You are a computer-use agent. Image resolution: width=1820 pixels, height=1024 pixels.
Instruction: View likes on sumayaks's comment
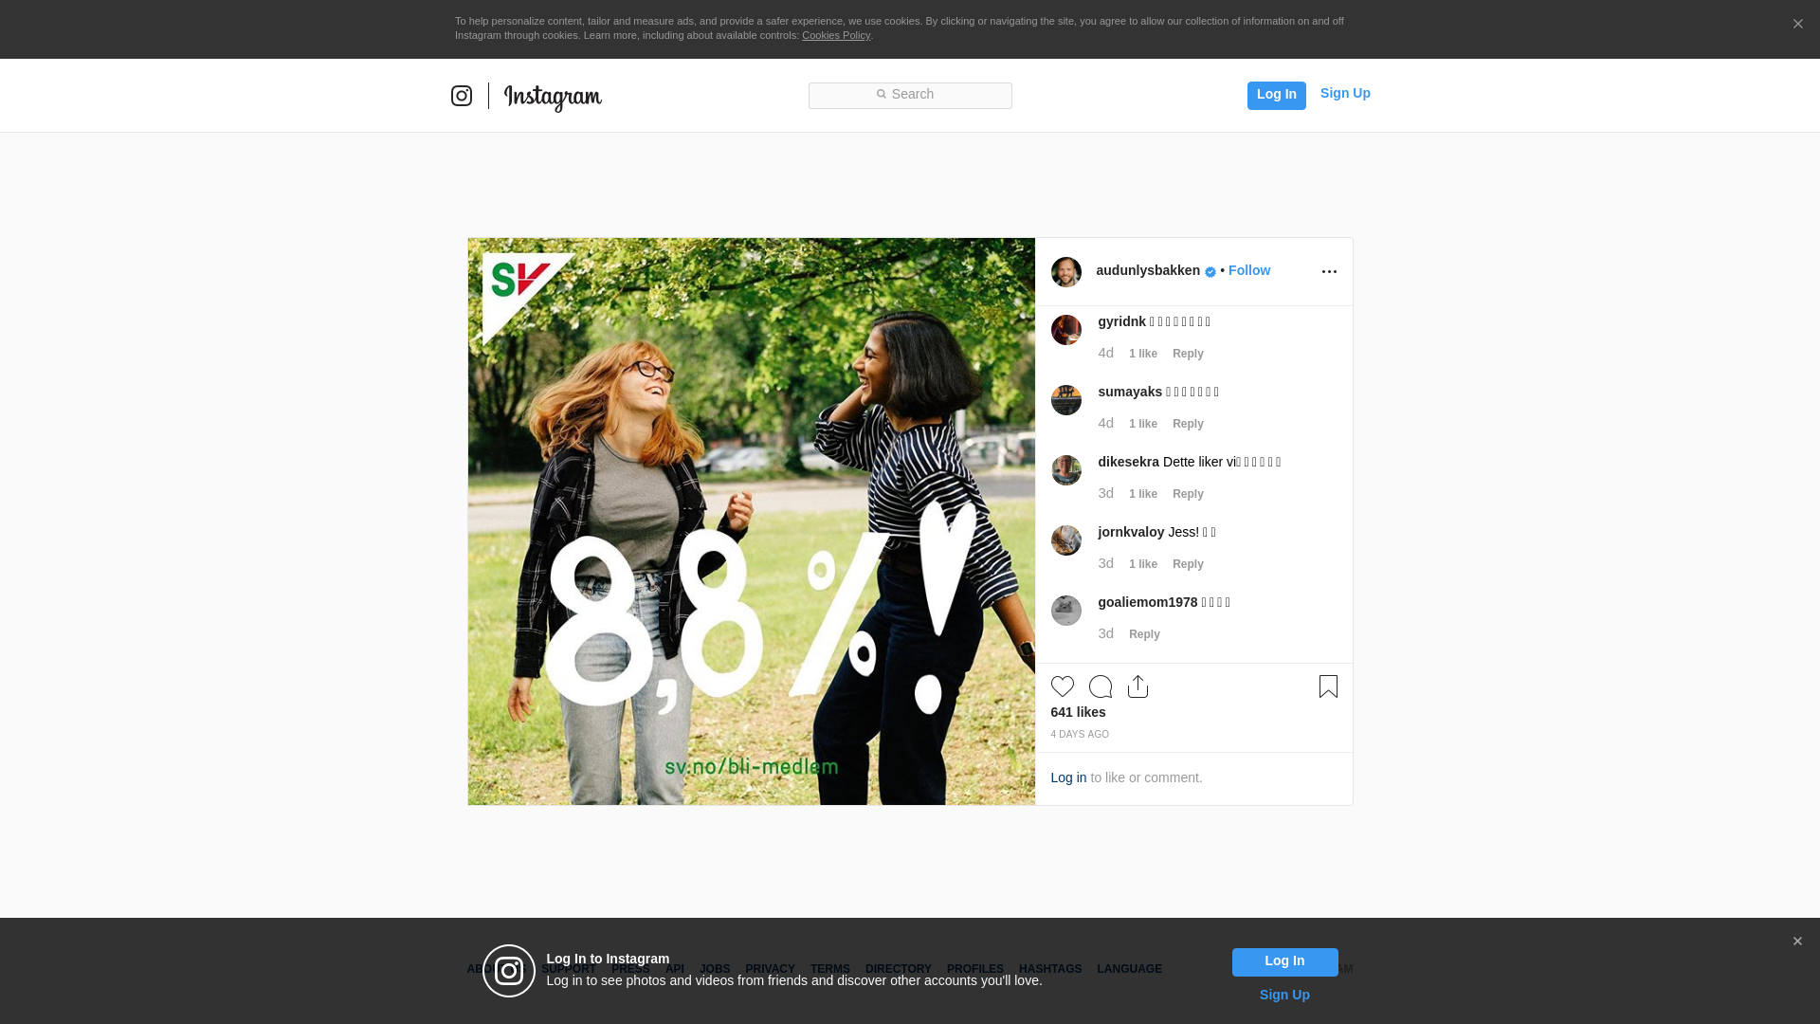click(1143, 424)
